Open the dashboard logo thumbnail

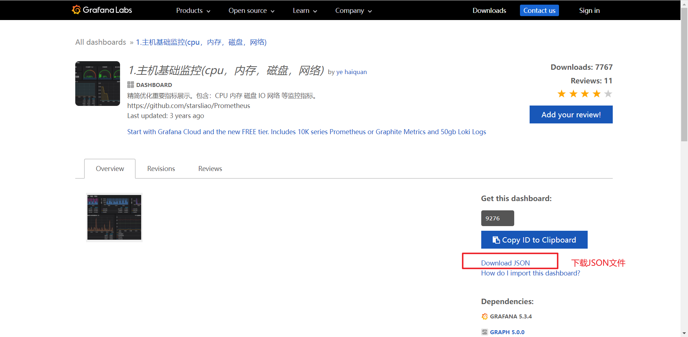pyautogui.click(x=97, y=83)
